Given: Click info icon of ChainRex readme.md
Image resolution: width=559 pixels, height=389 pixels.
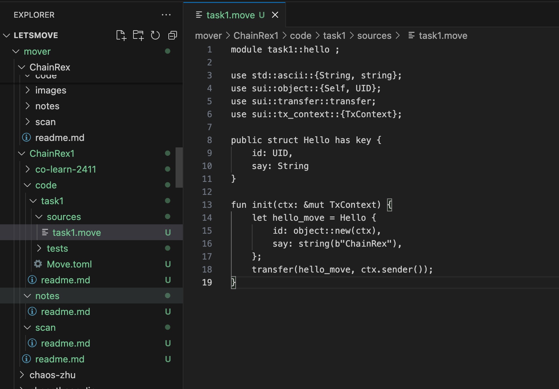Looking at the screenshot, I should 27,137.
